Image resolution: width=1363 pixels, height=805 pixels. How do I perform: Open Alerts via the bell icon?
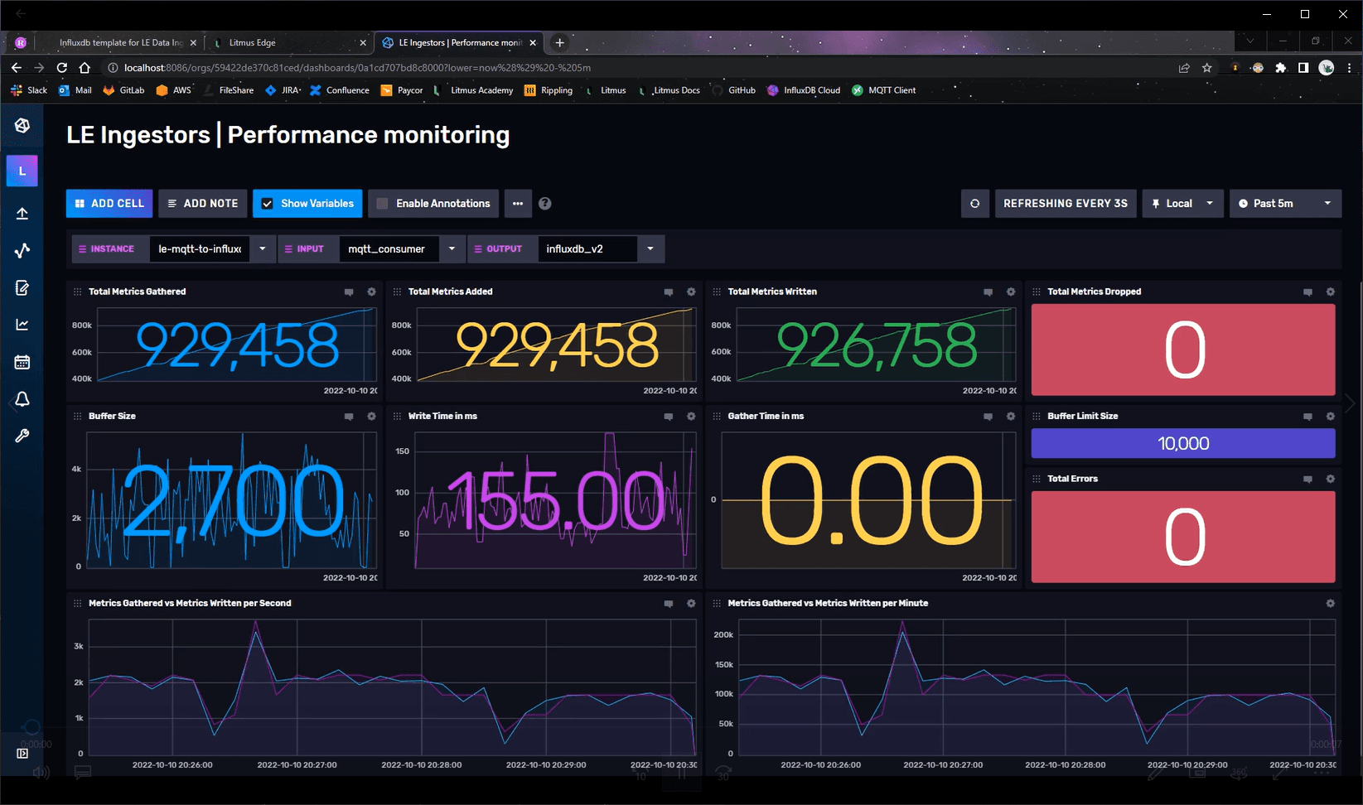(22, 399)
